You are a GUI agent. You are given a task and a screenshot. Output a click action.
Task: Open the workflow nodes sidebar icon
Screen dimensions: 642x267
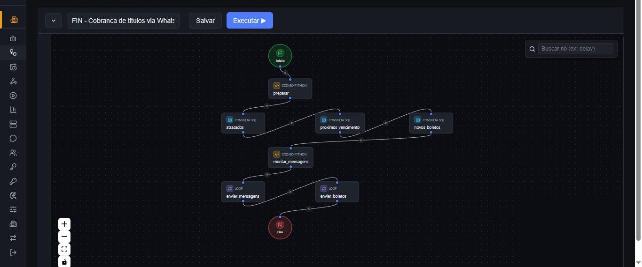[x=13, y=53]
